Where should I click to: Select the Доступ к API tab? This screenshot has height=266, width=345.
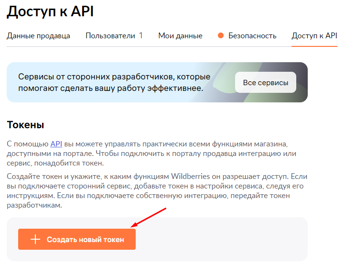coord(314,36)
